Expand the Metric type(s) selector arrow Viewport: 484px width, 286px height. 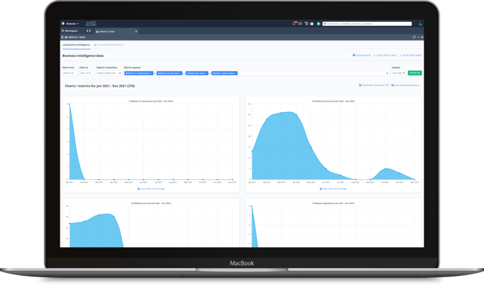387,73
